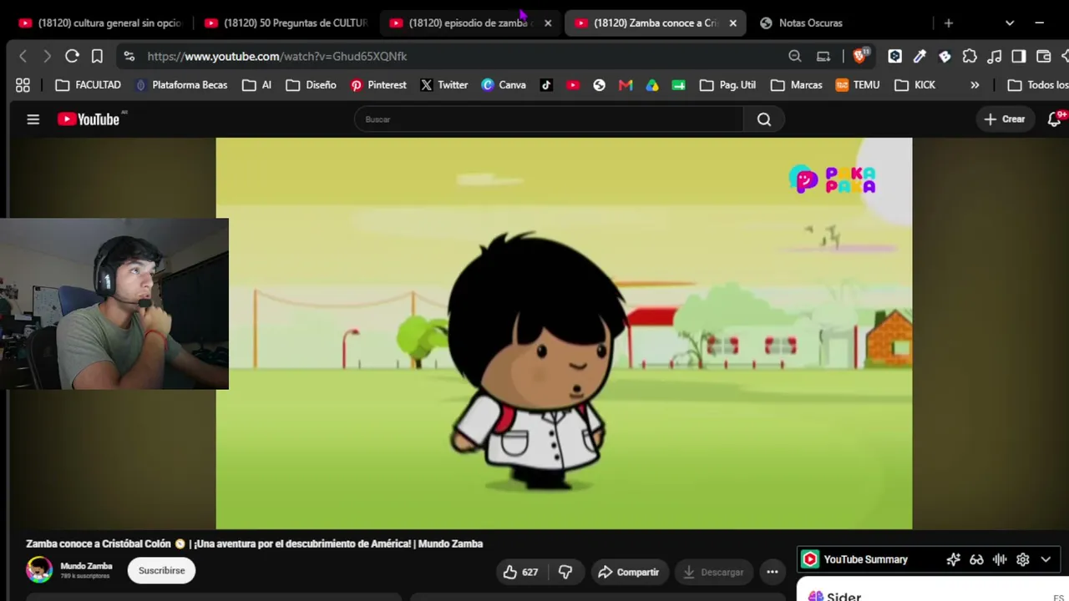The image size is (1069, 601).
Task: Open the AI bookmarks folder
Action: 256,85
